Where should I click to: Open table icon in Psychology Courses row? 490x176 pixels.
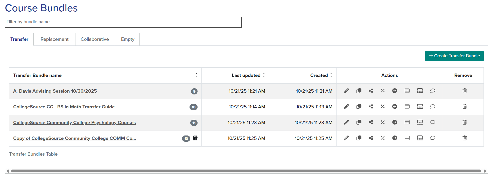pos(407,122)
